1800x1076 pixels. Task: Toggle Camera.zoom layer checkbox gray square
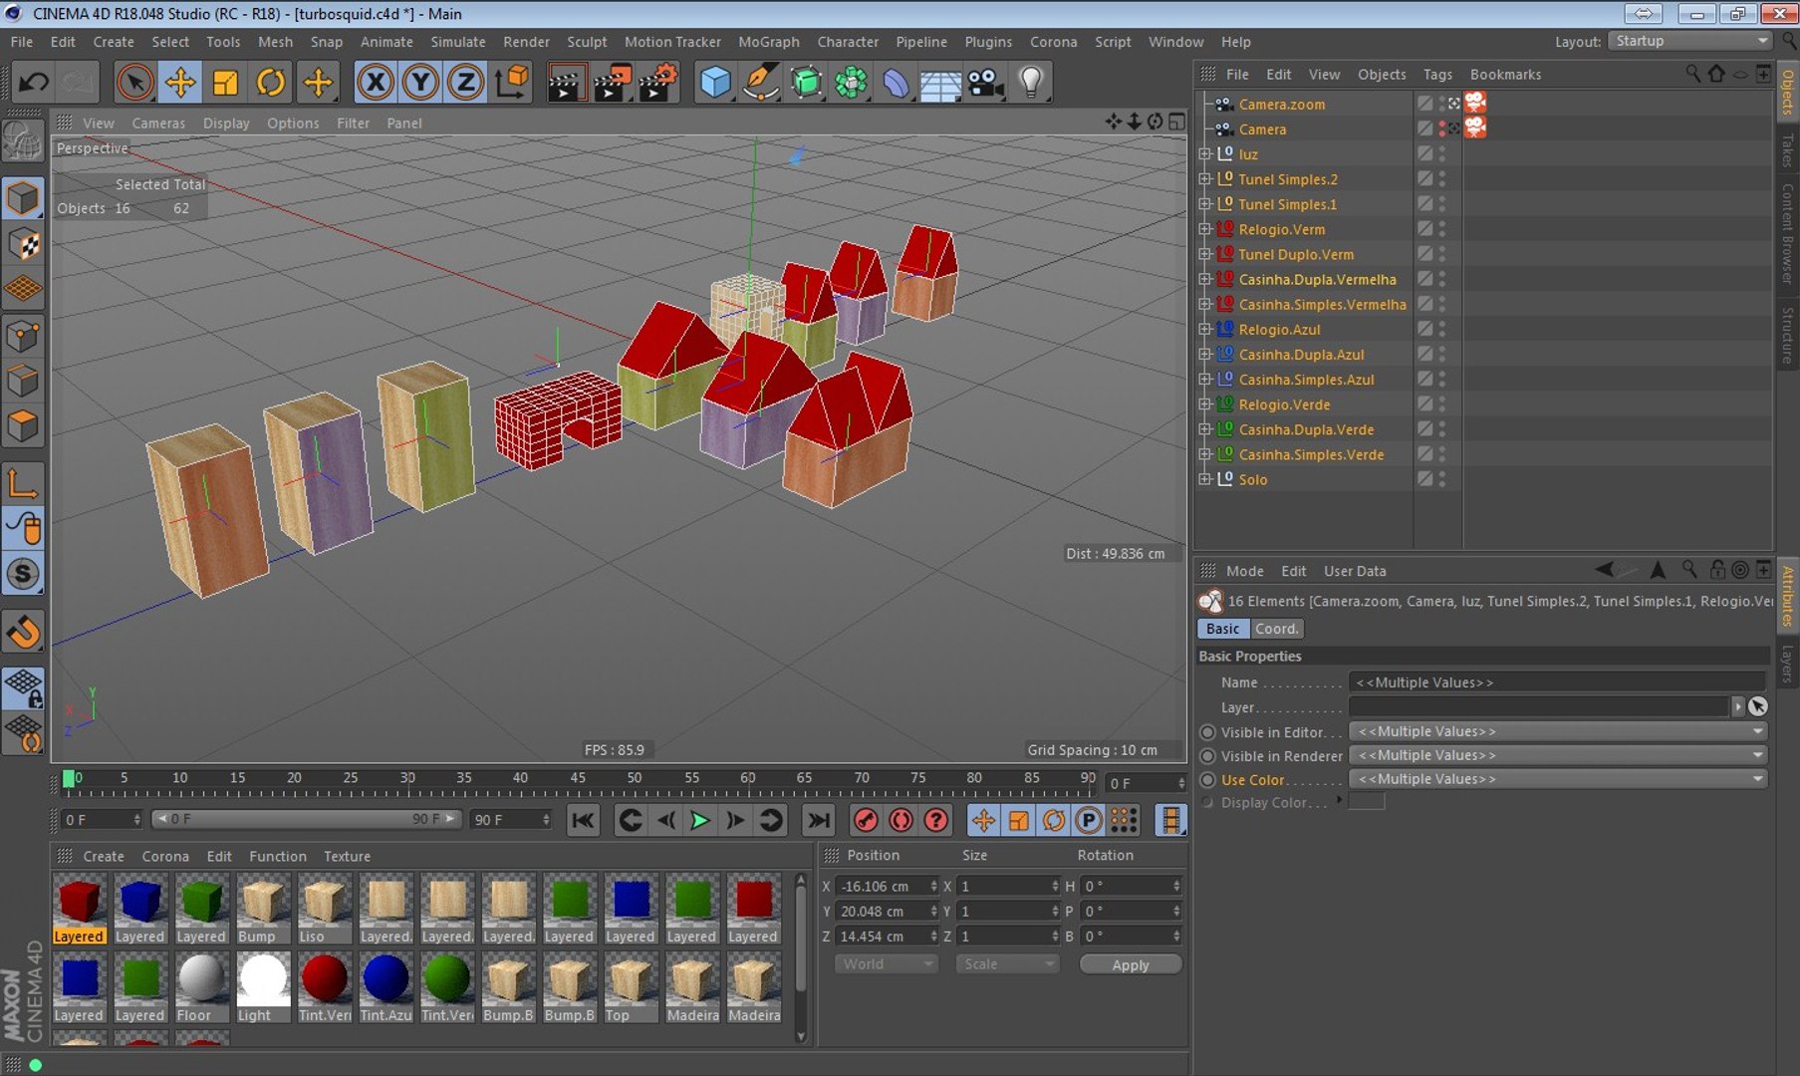(1425, 104)
